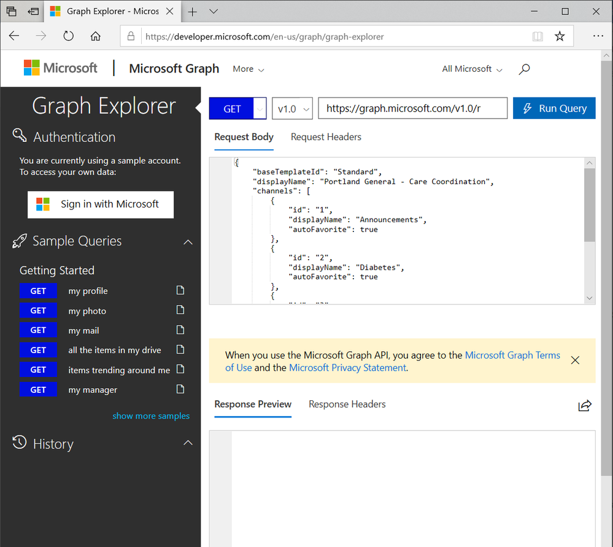The image size is (613, 547).
Task: Open the Microsoft Graph header link
Action: pyautogui.click(x=174, y=69)
